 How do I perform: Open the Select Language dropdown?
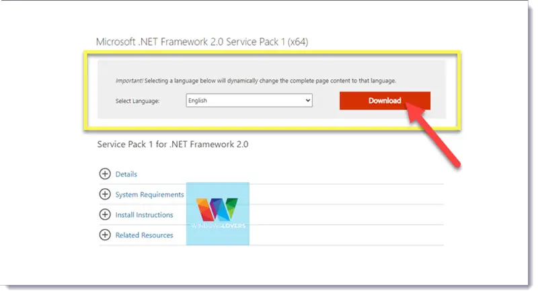249,101
